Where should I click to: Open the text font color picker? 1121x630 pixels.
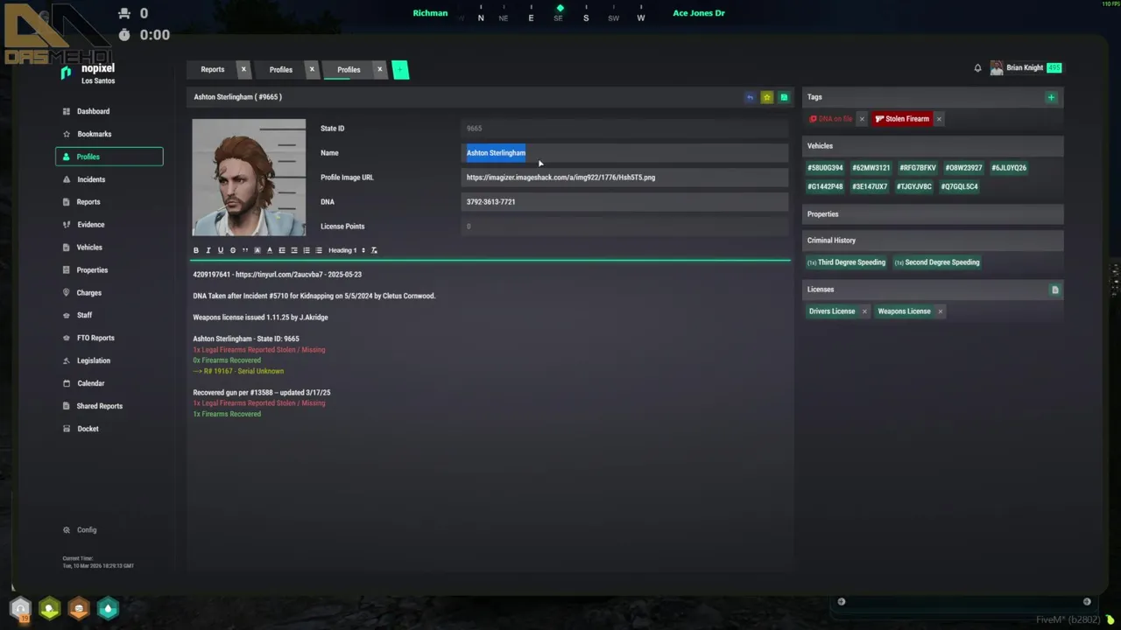[270, 250]
